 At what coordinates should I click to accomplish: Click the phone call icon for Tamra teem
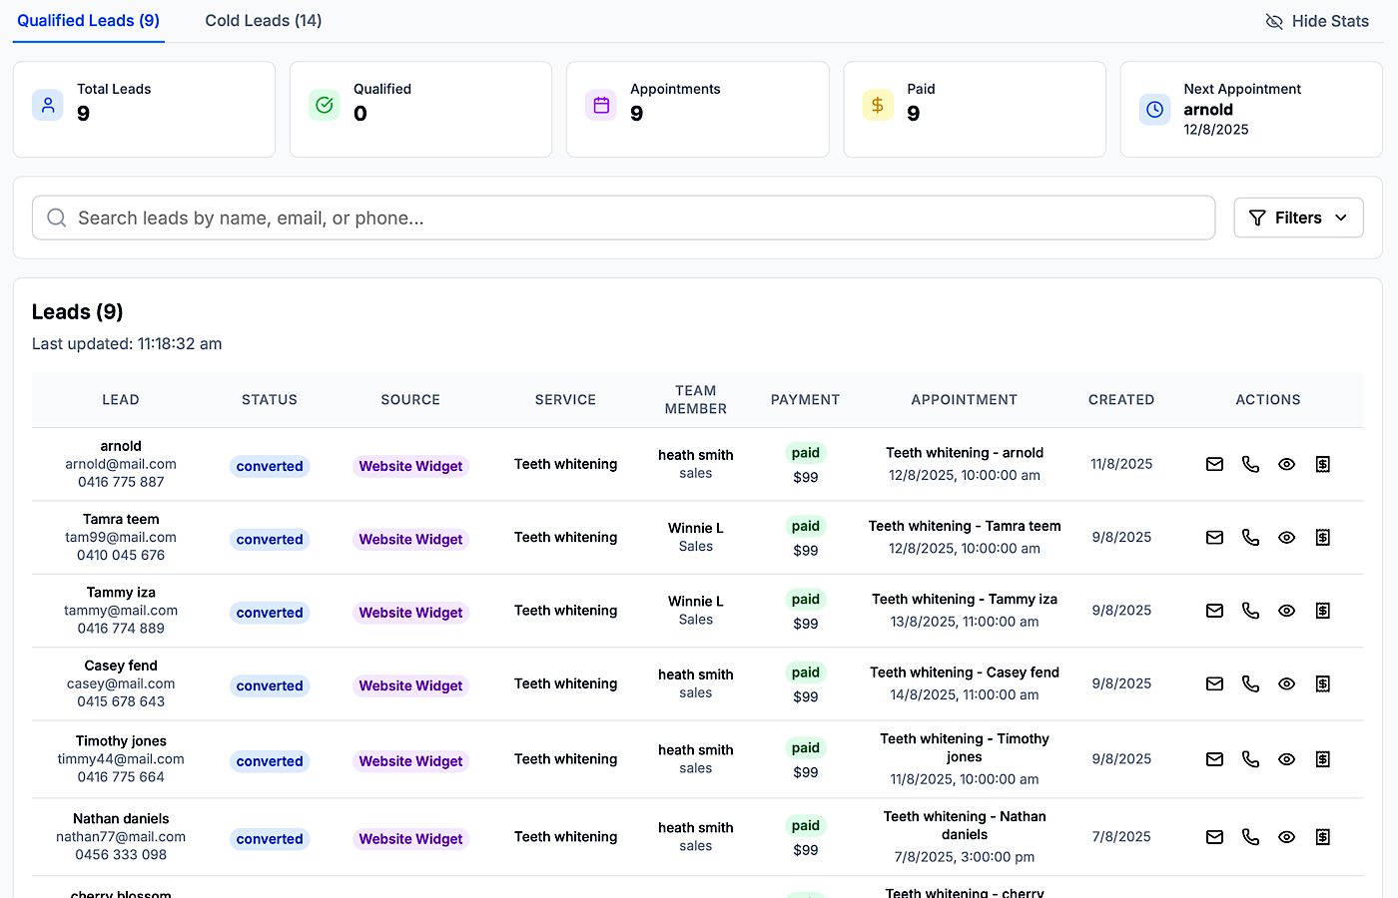pos(1250,537)
